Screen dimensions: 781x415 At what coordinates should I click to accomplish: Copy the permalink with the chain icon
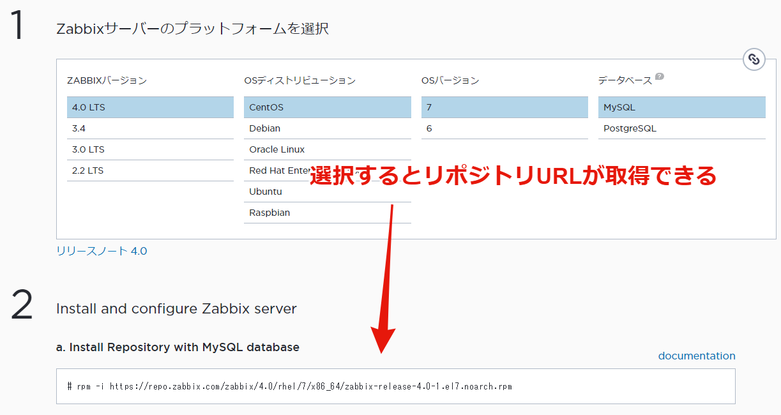coord(754,59)
